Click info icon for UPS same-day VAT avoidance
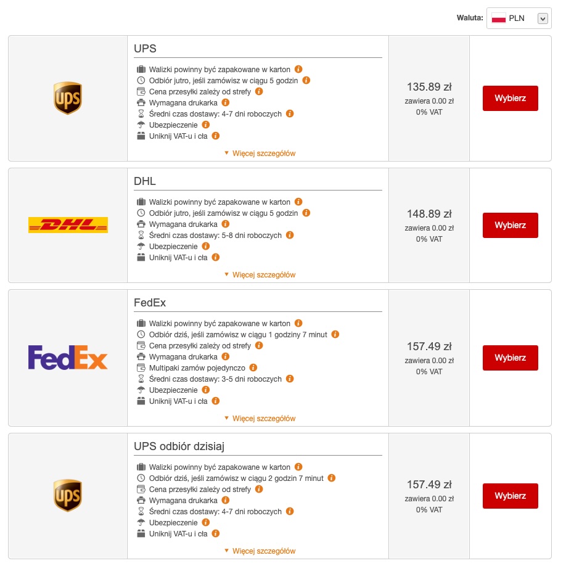 click(216, 533)
